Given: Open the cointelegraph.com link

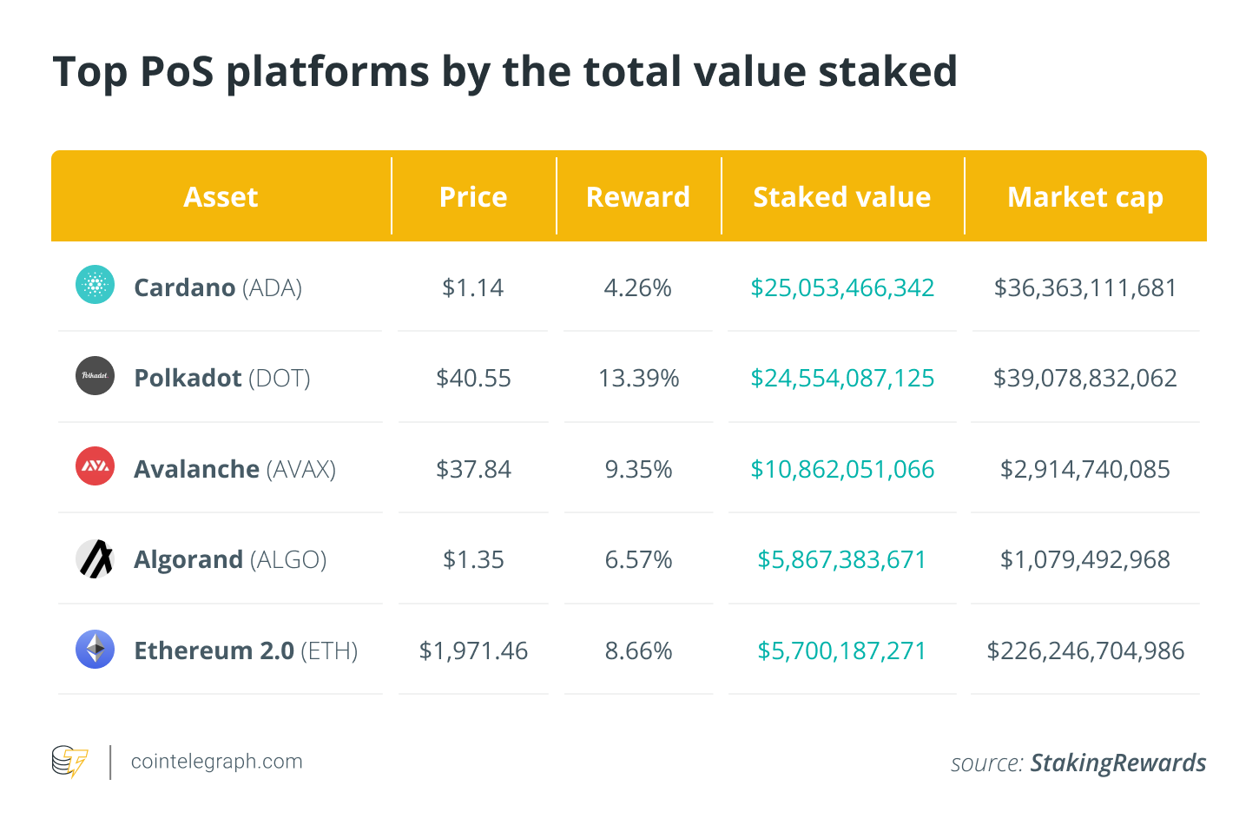Looking at the screenshot, I should tap(216, 762).
